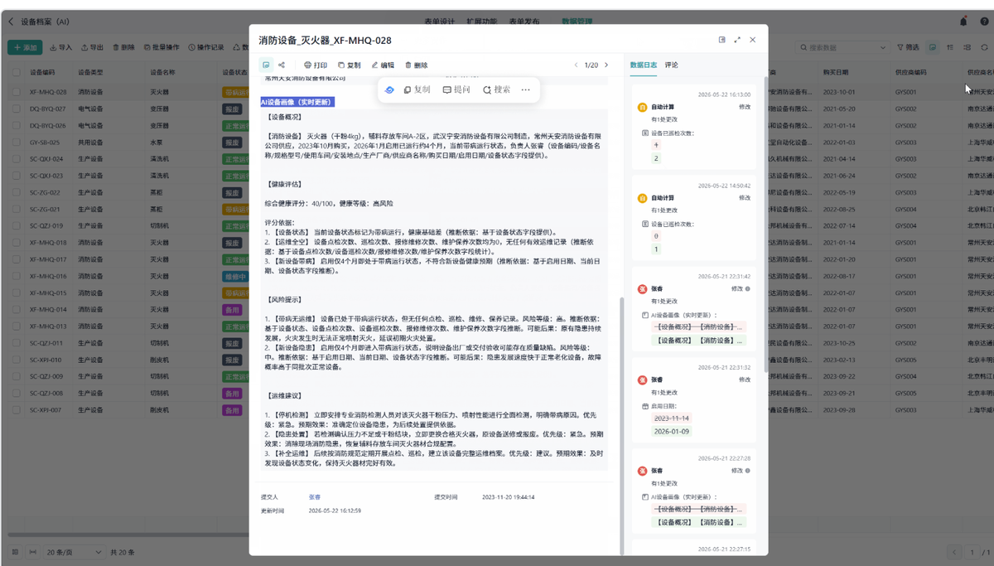Open the 扩展功能 top tab
994x566 pixels.
pyautogui.click(x=482, y=22)
